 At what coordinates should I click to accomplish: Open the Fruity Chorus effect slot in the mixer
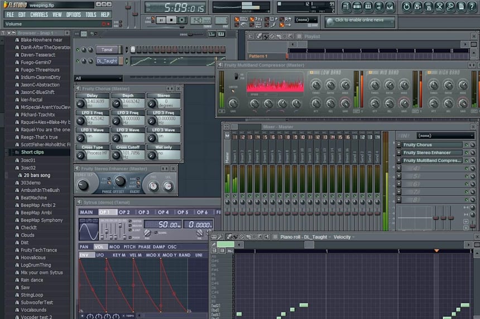[x=431, y=145]
